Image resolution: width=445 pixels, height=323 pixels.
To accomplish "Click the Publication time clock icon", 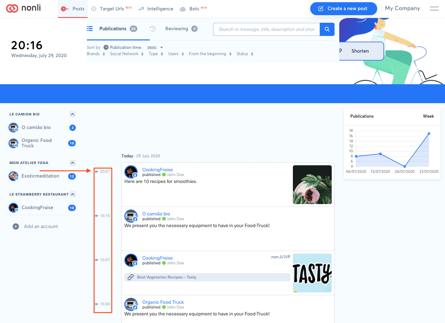I will (106, 47).
